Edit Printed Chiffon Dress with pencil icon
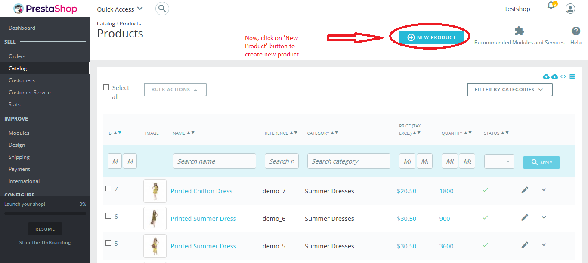Viewport: 588px width, 263px height. pos(525,190)
